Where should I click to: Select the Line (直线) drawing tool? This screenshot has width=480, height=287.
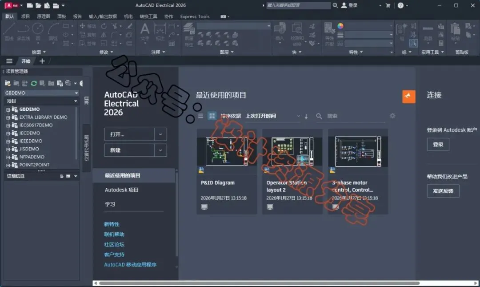9,31
